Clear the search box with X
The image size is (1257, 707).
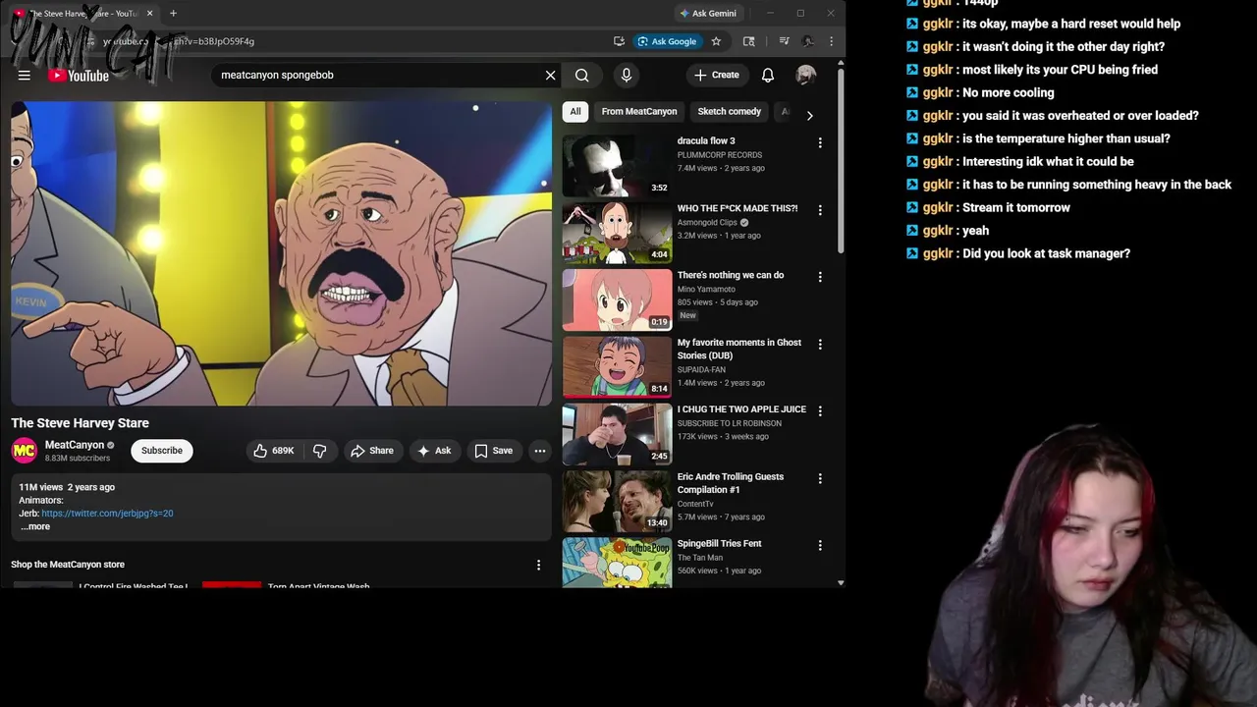(551, 75)
